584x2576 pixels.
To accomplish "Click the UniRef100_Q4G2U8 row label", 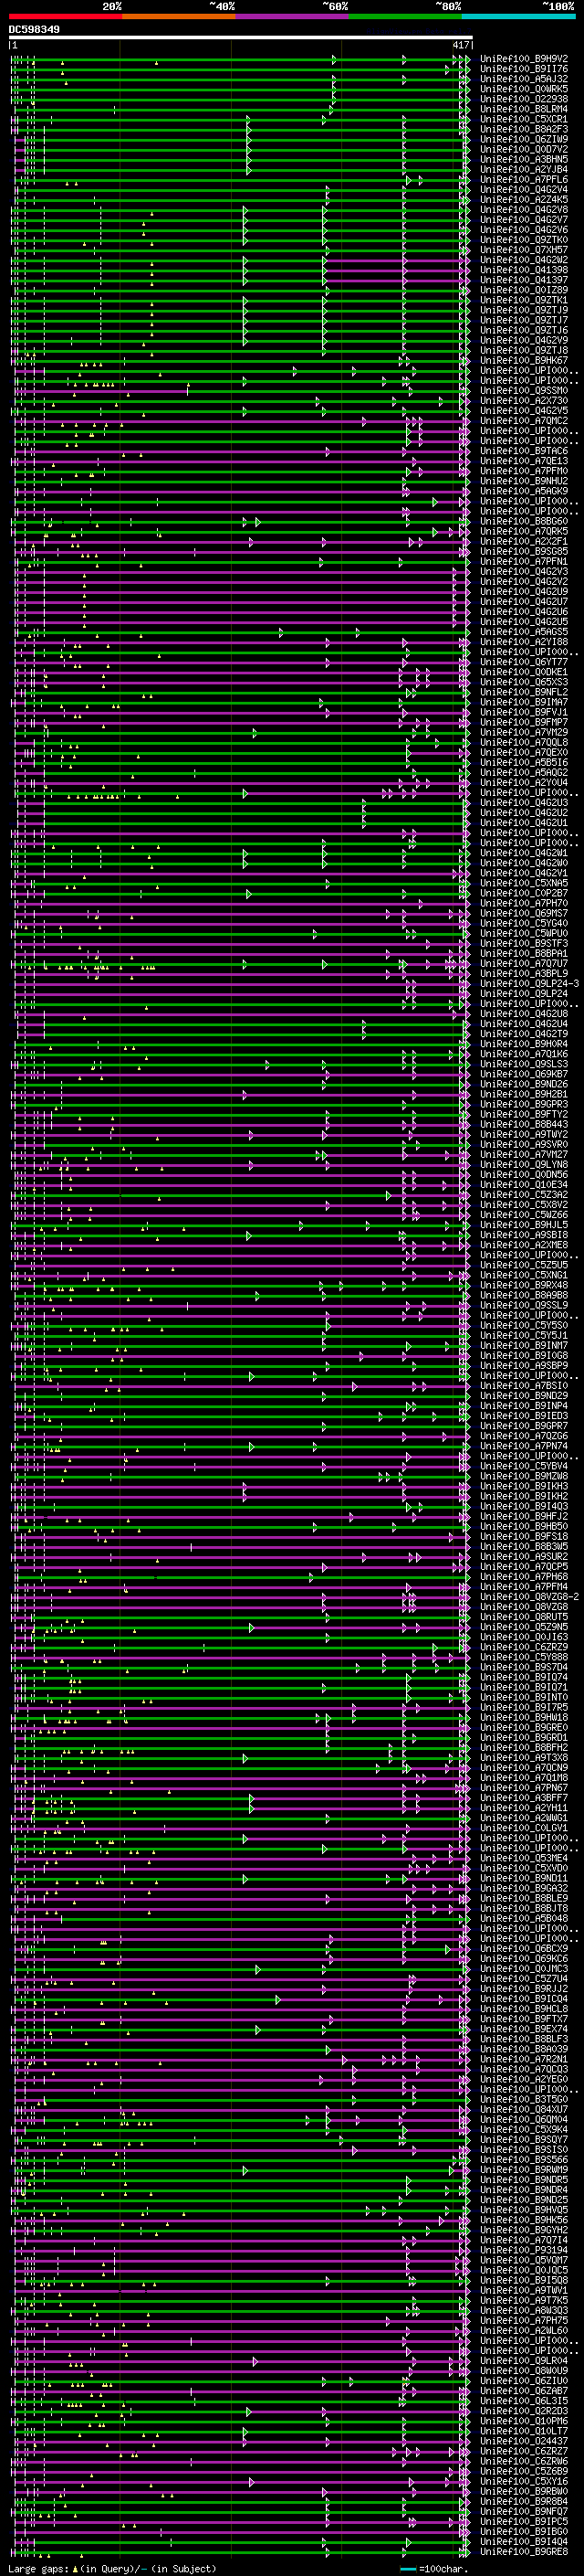I will tap(524, 1013).
